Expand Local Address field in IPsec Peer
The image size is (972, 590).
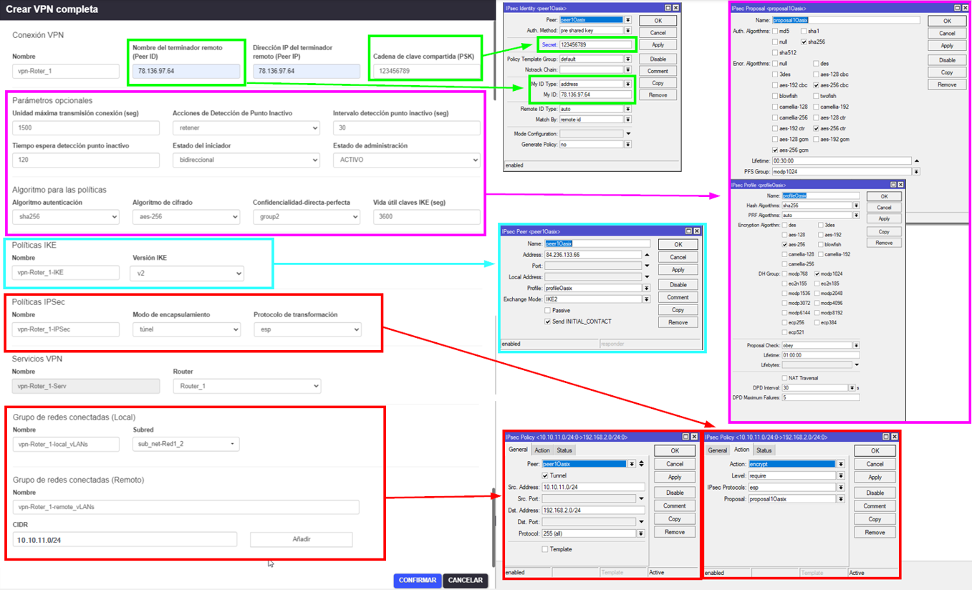(647, 277)
